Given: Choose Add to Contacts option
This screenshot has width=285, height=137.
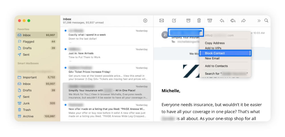Looking at the screenshot, I should coord(216,66).
